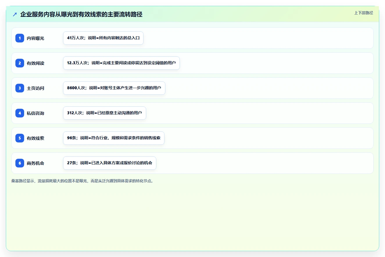Open the 12.3万人次 reading detail chip
This screenshot has width=385, height=257.
(121, 63)
